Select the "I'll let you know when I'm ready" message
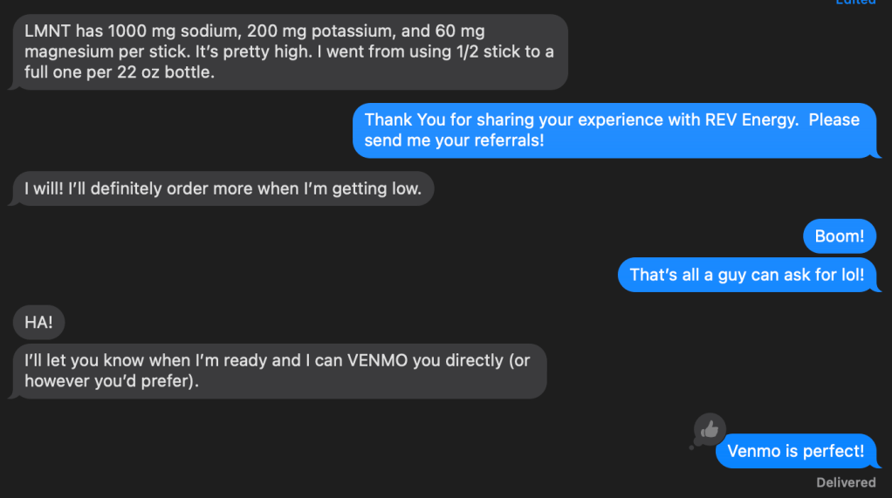The width and height of the screenshot is (892, 498). point(279,371)
